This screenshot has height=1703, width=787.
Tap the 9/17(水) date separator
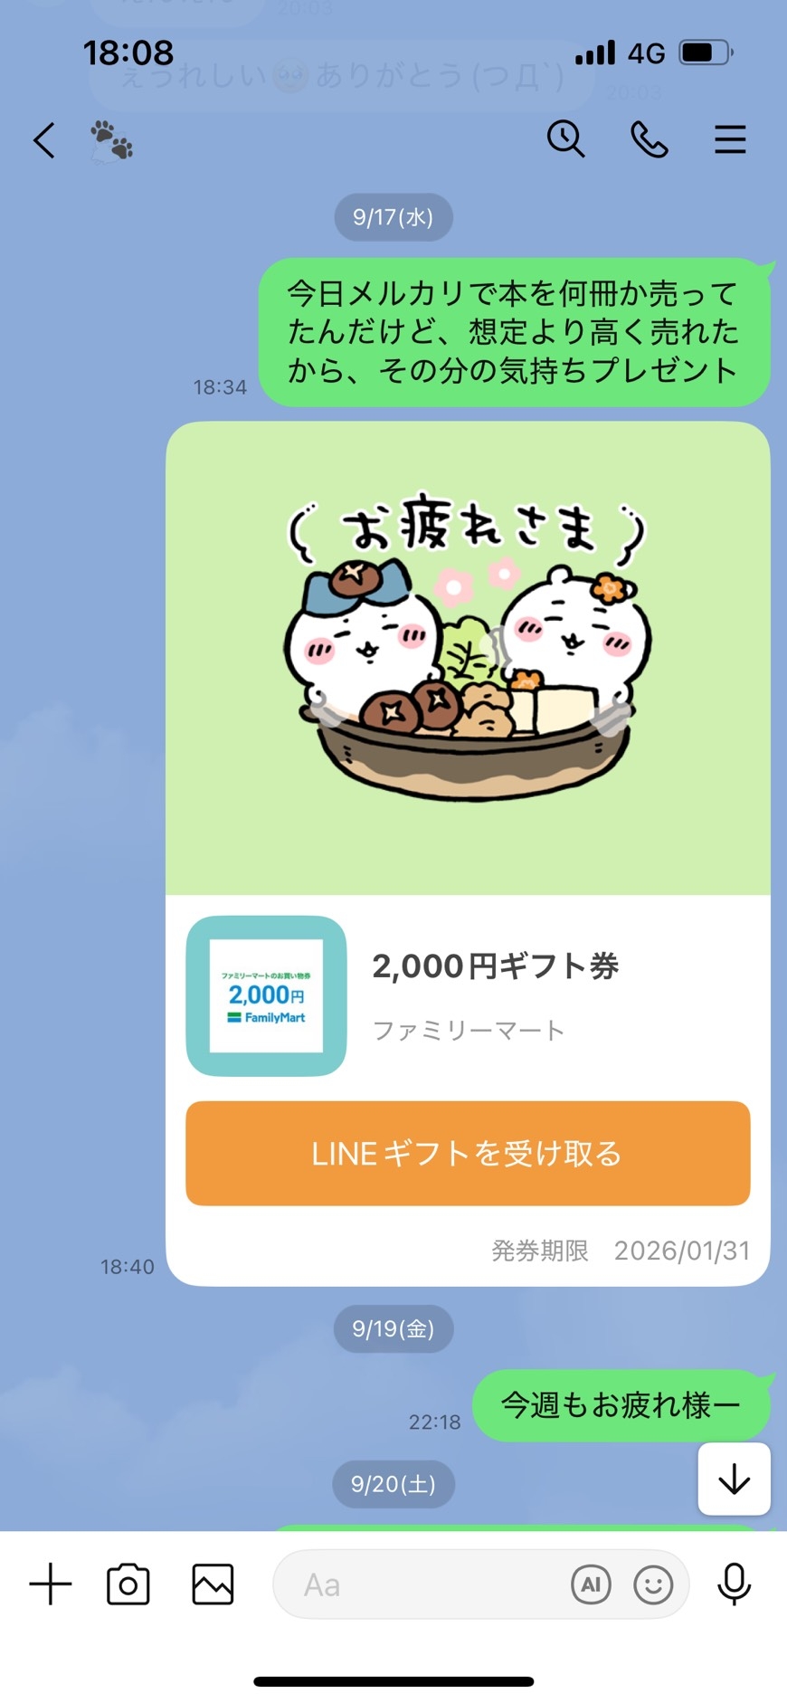393,217
